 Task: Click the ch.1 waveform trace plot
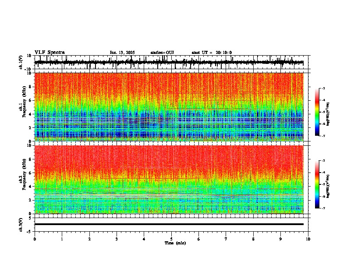(x=171, y=62)
